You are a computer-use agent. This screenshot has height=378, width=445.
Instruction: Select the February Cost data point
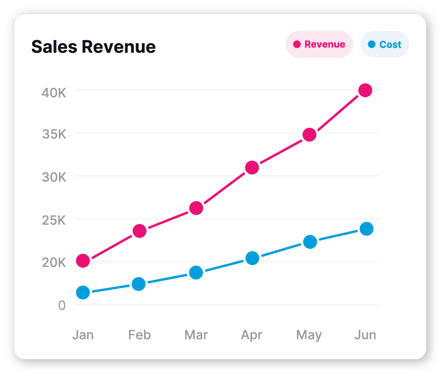click(x=139, y=284)
